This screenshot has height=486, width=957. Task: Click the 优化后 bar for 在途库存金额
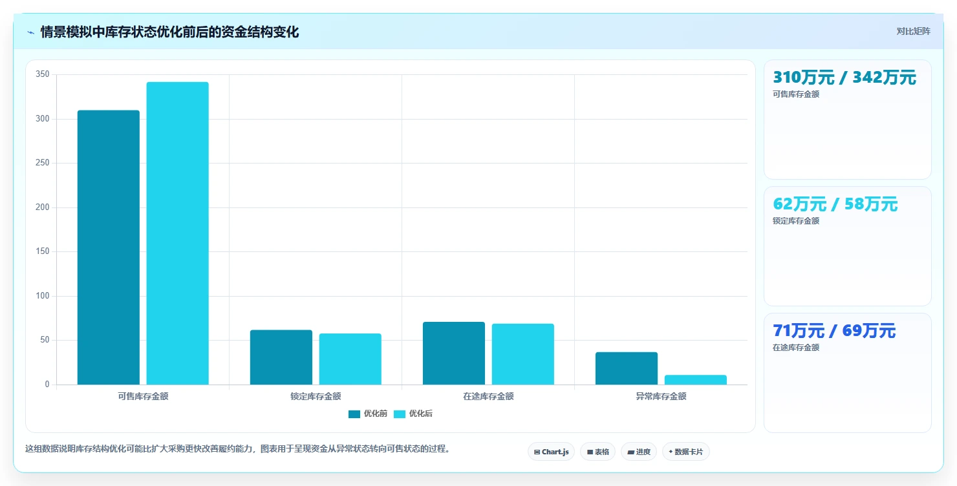tap(523, 354)
